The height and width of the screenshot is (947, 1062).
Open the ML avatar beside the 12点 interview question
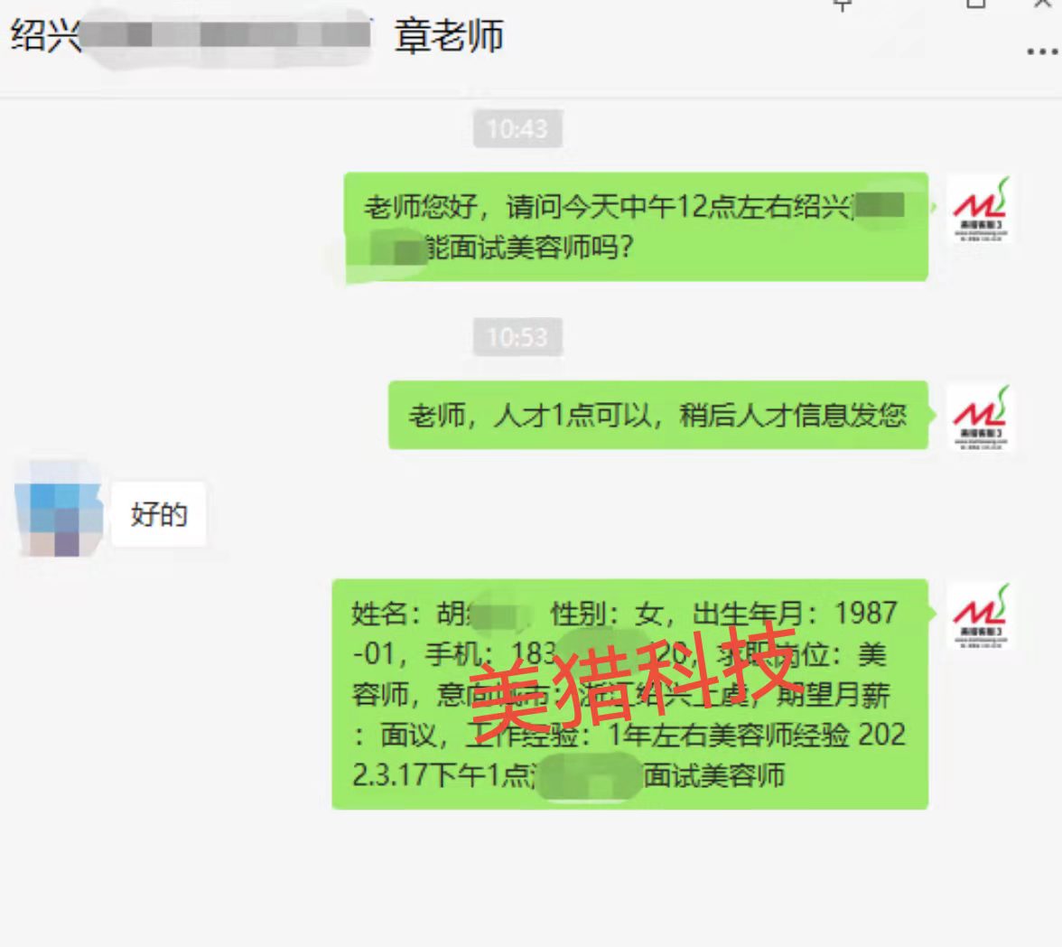980,209
